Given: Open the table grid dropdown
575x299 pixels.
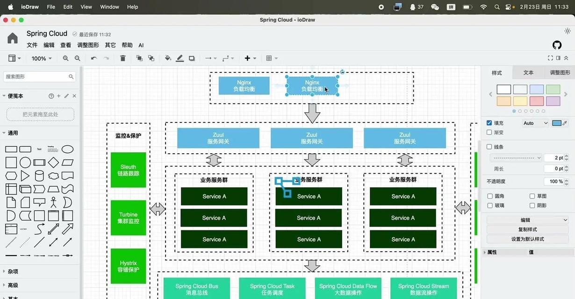Looking at the screenshot, I should click(x=272, y=58).
